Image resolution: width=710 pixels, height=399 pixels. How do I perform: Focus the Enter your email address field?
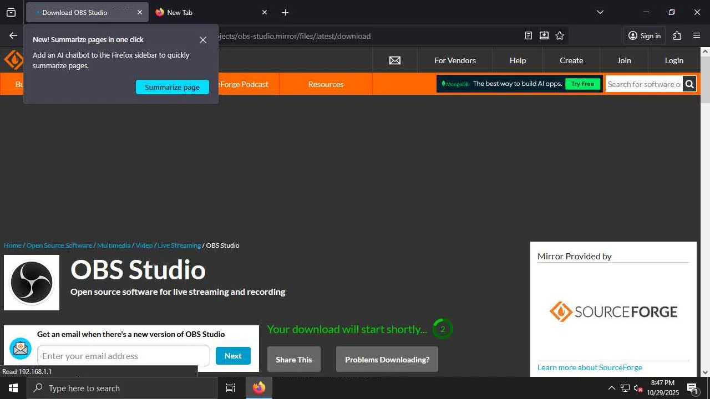click(x=124, y=356)
